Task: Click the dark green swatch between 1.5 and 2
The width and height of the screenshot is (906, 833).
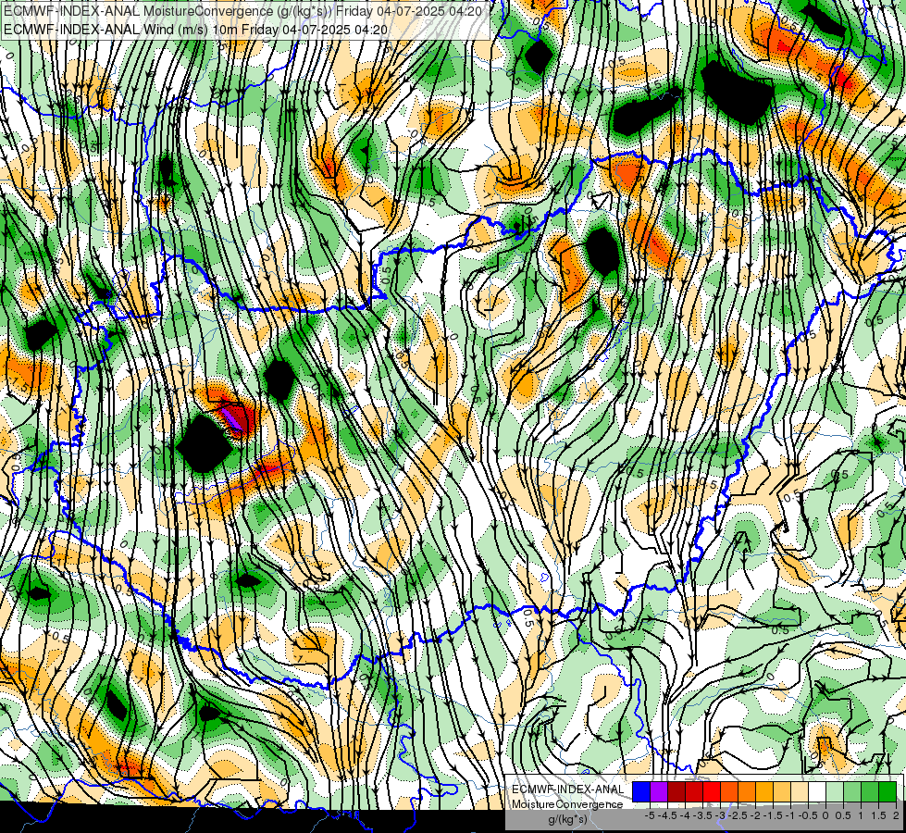Action: 887,792
